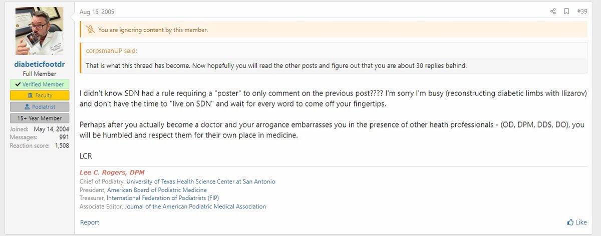Click the ignored member microphone-slash icon
The height and width of the screenshot is (236, 601).
click(90, 29)
